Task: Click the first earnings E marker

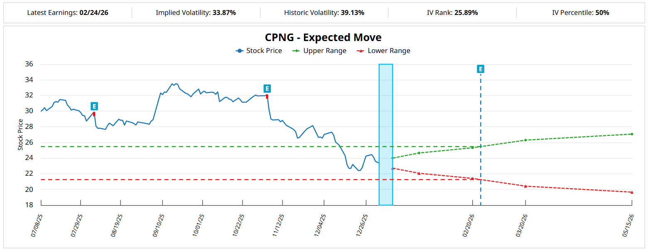Action: 94,106
